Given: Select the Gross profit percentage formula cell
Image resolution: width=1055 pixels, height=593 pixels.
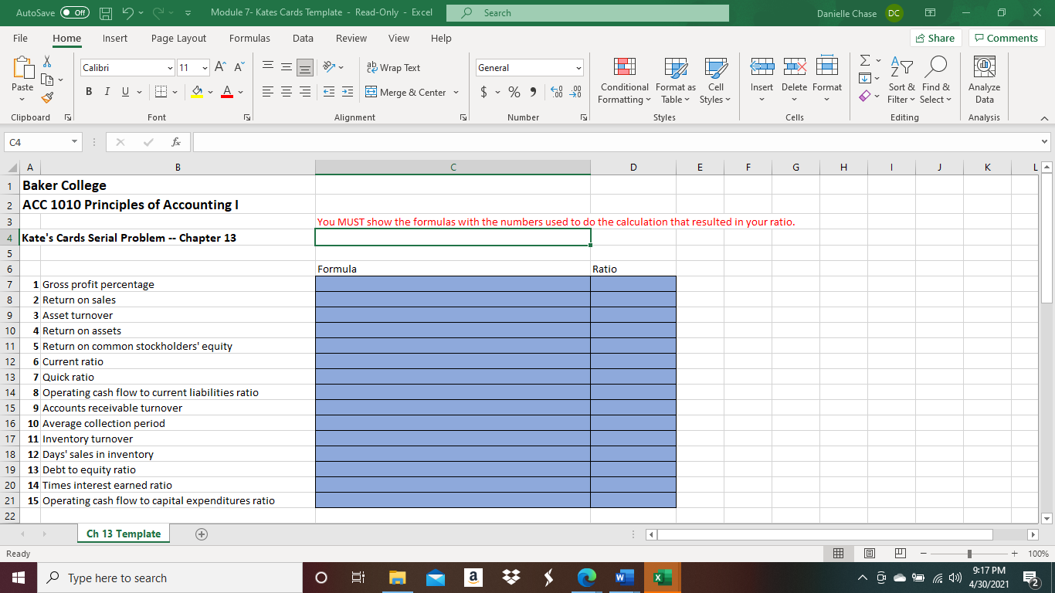Looking at the screenshot, I should 453,284.
